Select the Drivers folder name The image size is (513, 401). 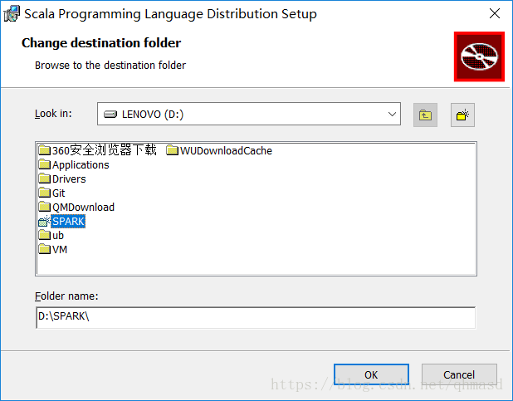69,178
